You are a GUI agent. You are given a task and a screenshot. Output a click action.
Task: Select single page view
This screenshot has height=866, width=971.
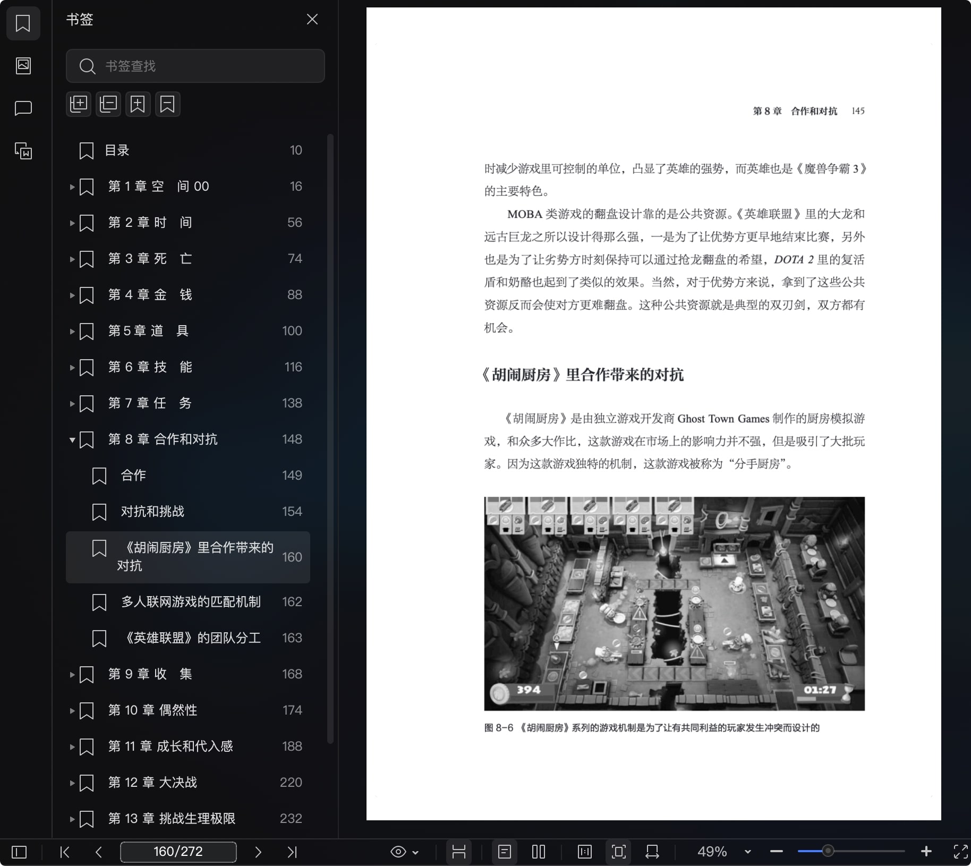coord(505,852)
